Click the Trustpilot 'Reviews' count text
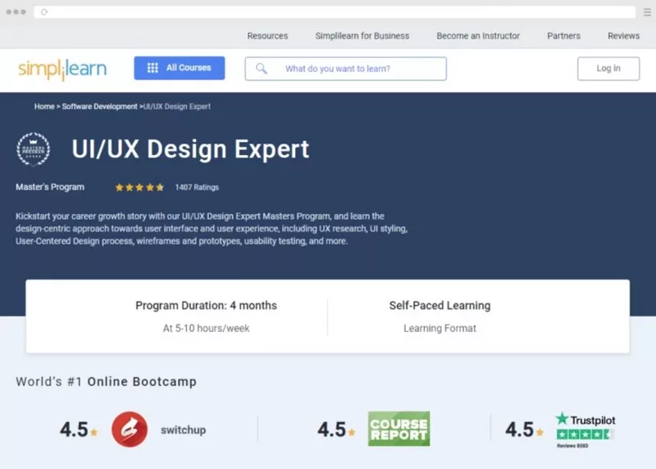The image size is (656, 469). [572, 445]
